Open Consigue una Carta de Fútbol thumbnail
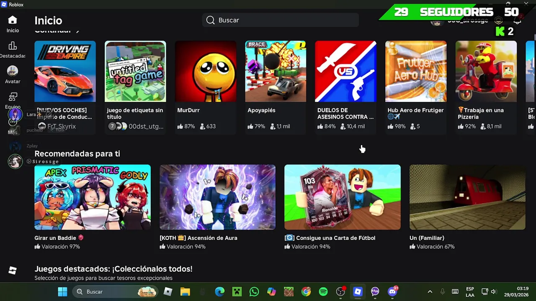 click(343, 197)
